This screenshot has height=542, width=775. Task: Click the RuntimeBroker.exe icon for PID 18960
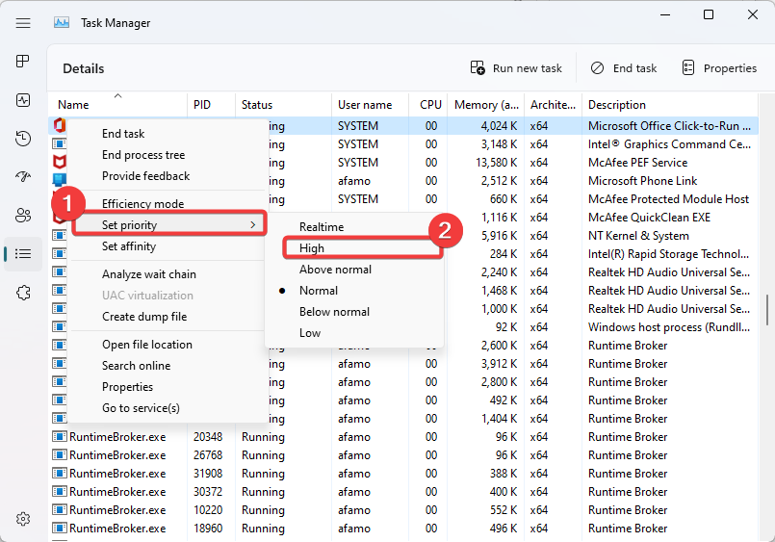[60, 529]
